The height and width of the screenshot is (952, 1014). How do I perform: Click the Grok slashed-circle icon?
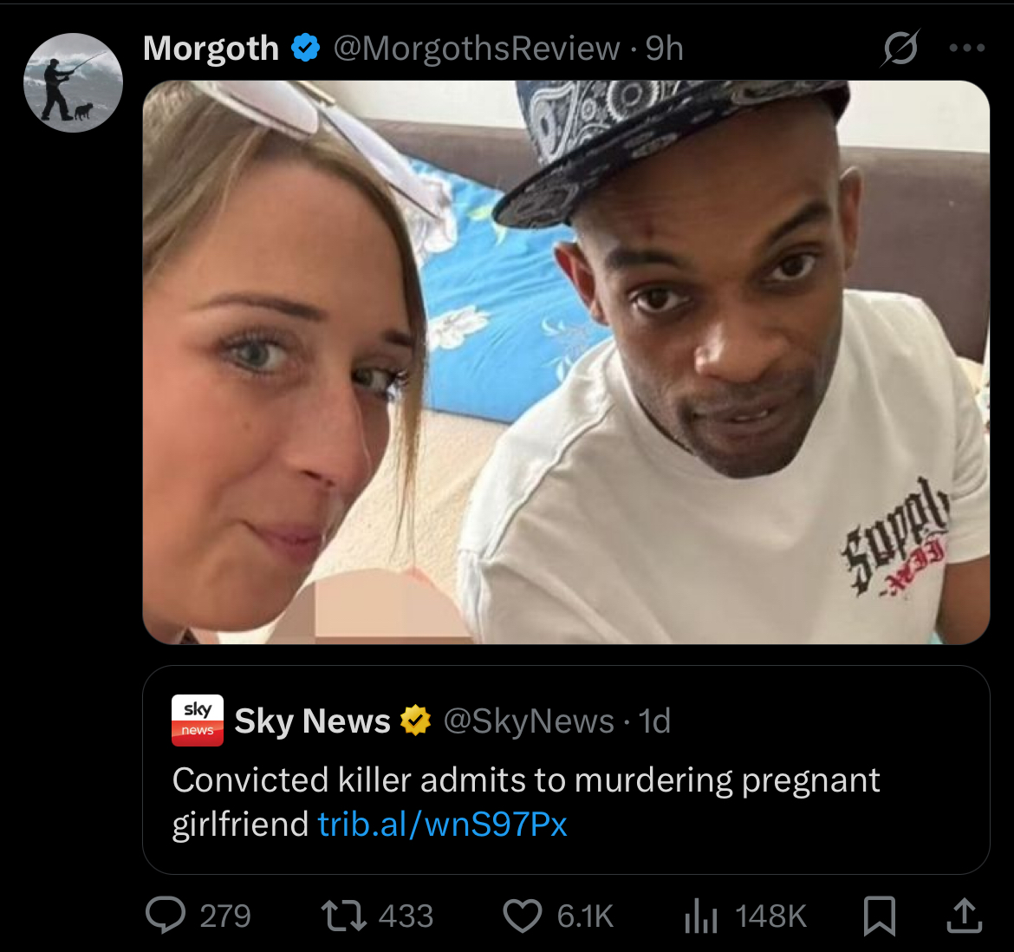click(900, 48)
